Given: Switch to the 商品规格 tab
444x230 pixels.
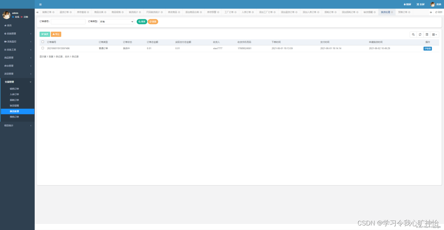Looking at the screenshot, I should (x=117, y=12).
